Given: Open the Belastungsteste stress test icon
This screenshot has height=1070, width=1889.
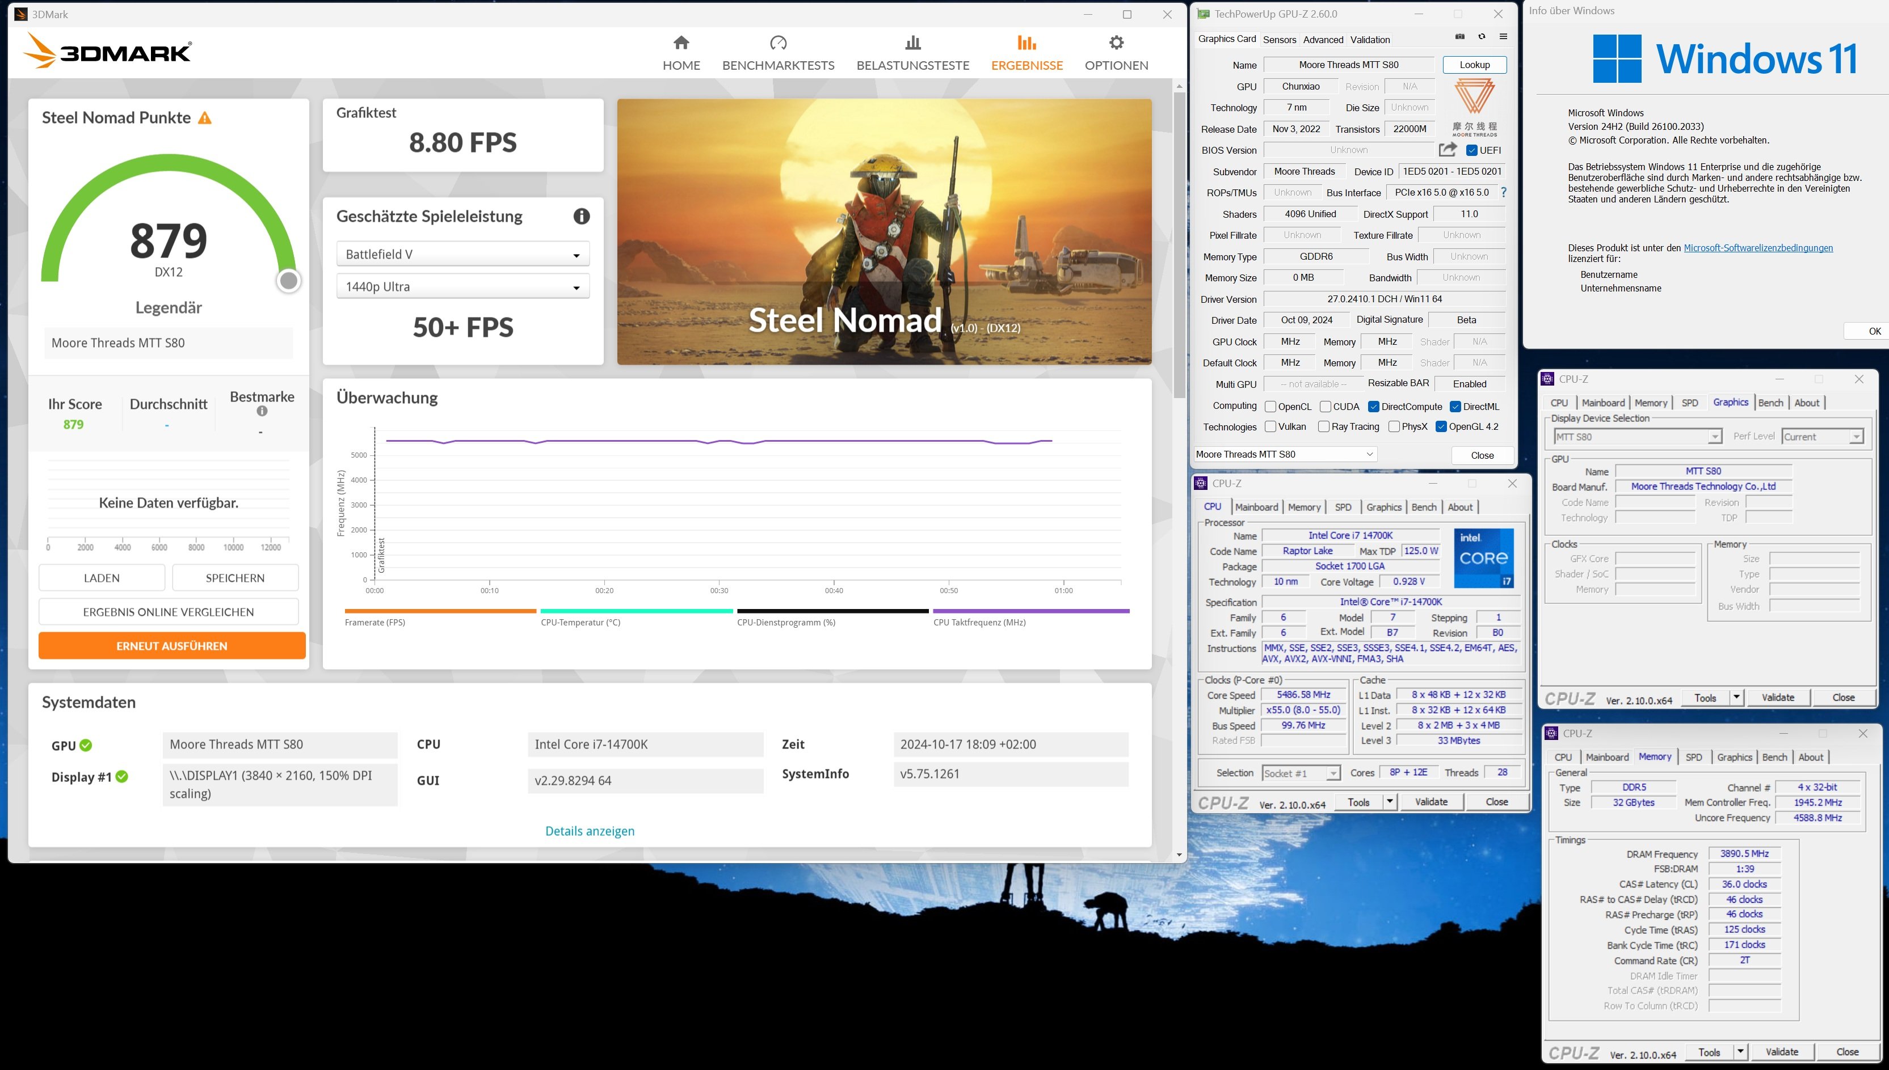Looking at the screenshot, I should pos(912,43).
